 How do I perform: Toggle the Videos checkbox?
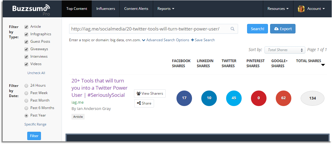[x=26, y=64]
